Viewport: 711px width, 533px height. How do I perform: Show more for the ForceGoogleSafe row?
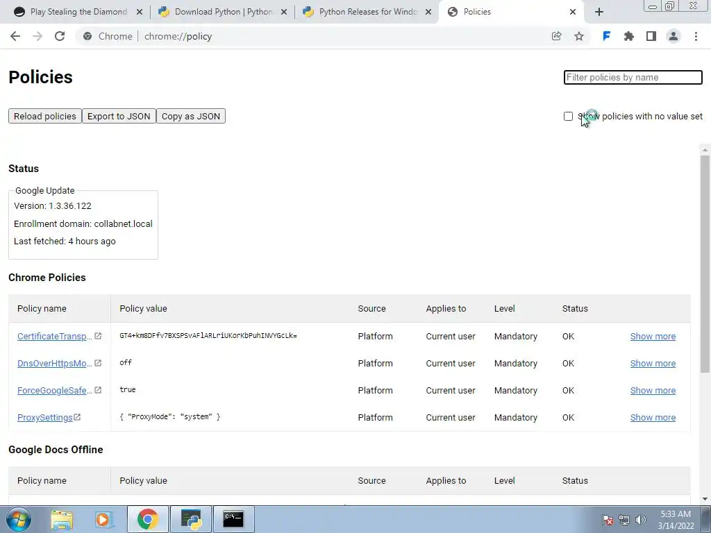tap(653, 391)
